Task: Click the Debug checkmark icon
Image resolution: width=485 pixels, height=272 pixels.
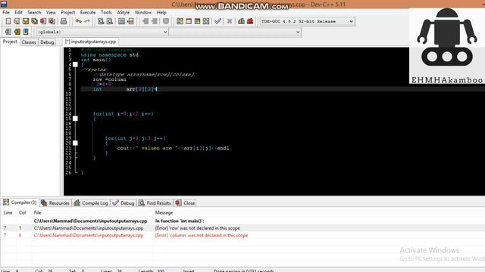Action: 217,21
